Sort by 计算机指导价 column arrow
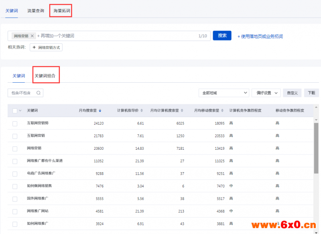Screen dimensions: 321x234 [x=142, y=110]
